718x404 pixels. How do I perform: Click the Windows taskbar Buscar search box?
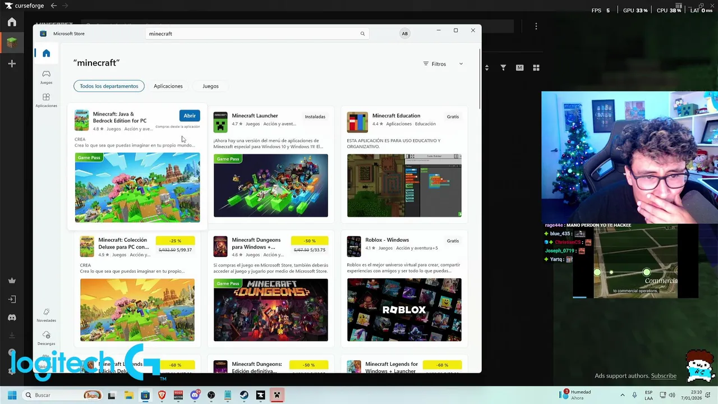63,395
